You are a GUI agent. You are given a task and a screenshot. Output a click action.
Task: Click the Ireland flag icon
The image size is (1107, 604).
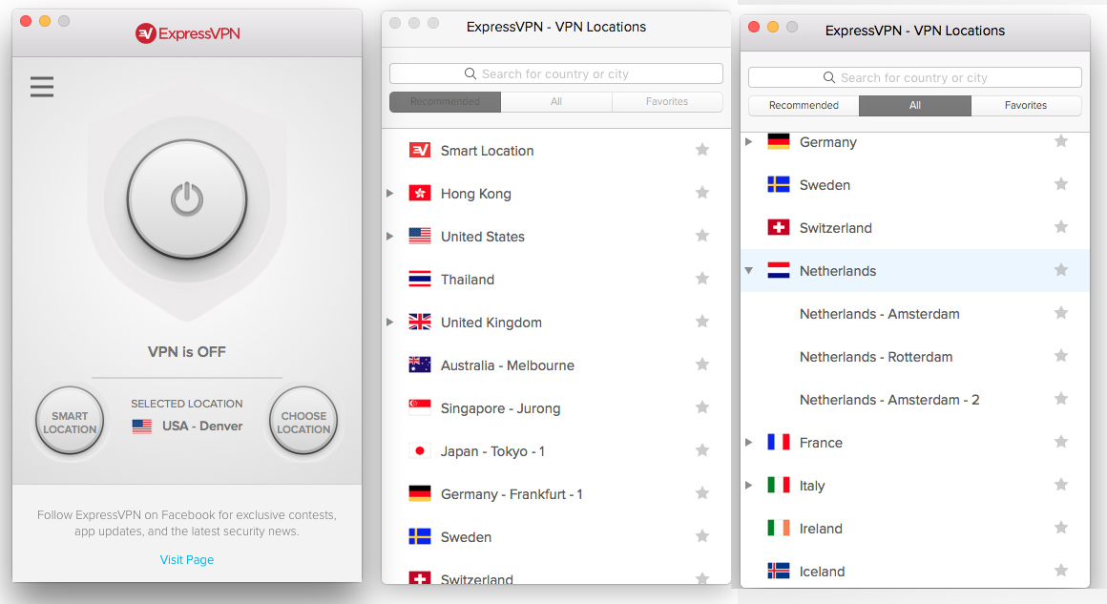tap(778, 529)
